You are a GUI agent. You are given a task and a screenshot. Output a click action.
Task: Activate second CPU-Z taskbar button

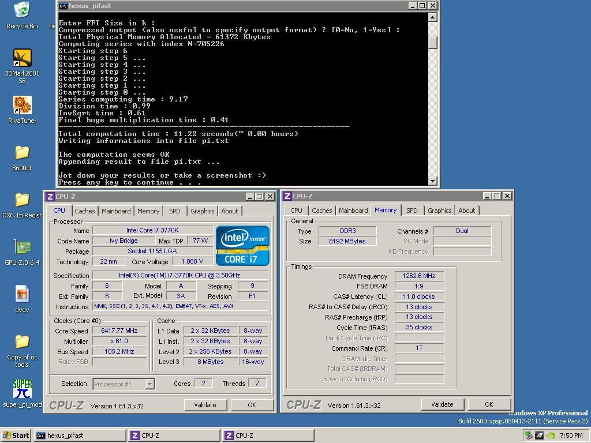pyautogui.click(x=268, y=436)
